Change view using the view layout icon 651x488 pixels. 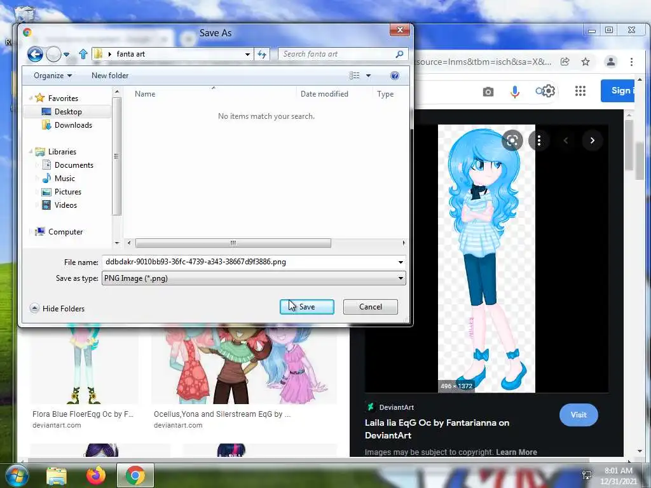(355, 76)
